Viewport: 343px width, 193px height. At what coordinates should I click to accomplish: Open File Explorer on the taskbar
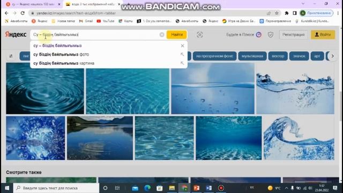171,188
